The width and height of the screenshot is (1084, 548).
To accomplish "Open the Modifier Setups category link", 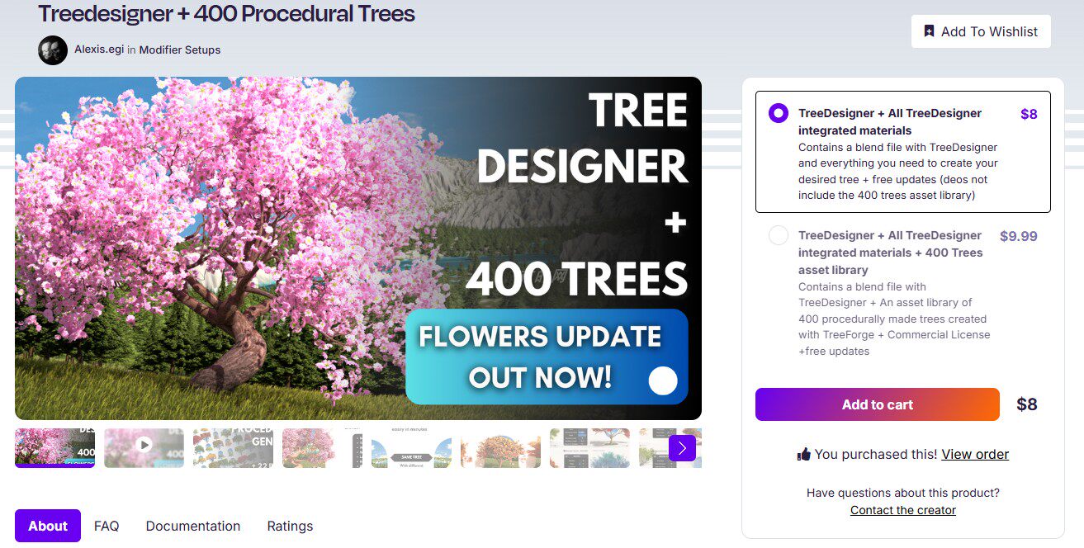I will (x=180, y=50).
